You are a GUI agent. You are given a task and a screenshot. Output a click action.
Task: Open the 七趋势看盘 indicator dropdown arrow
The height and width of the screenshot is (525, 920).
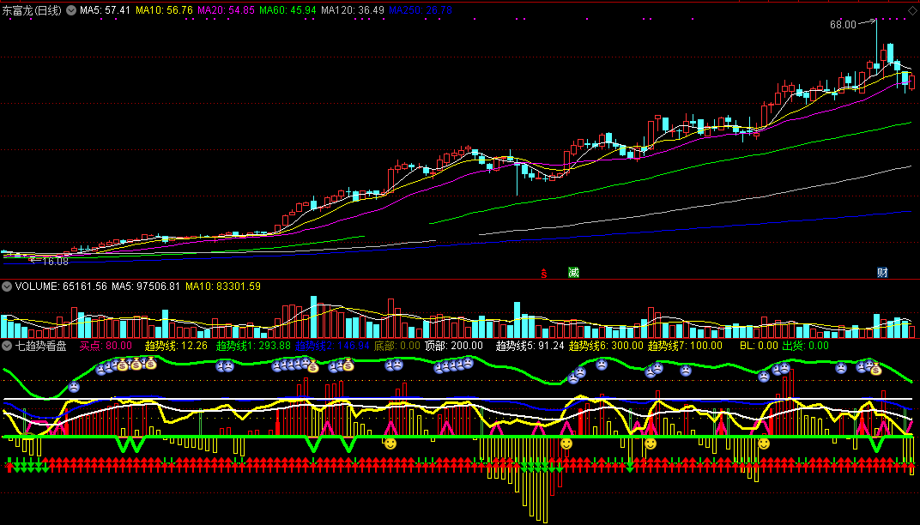point(7,346)
